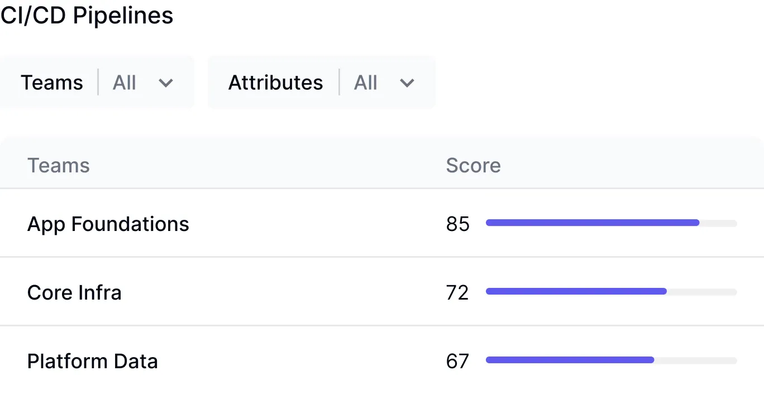Sort by the Score column header
764x395 pixels.
pos(473,166)
